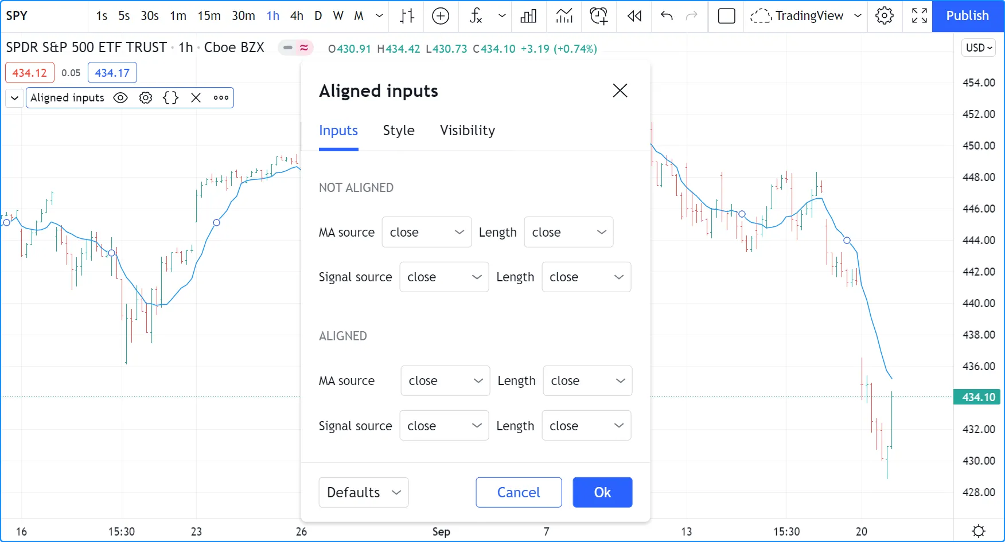
Task: Click the Compare or add symbol icon
Action: [441, 16]
